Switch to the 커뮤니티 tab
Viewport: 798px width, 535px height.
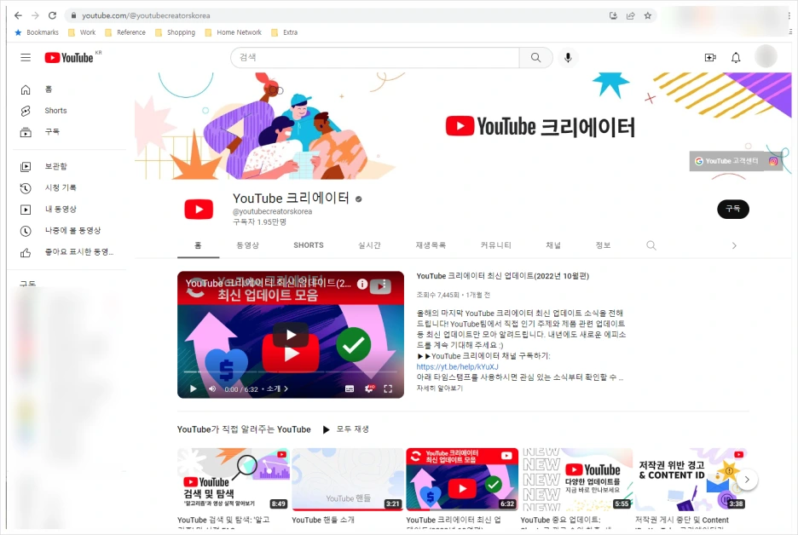coord(495,245)
